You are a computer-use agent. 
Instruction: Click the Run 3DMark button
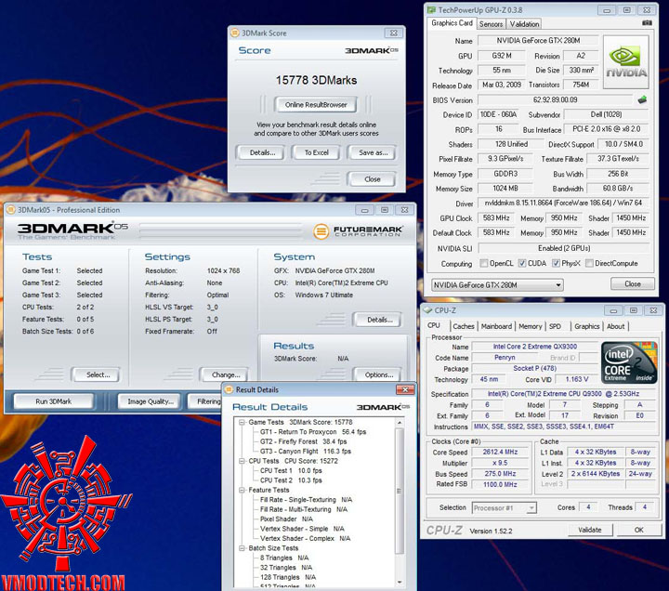(53, 401)
